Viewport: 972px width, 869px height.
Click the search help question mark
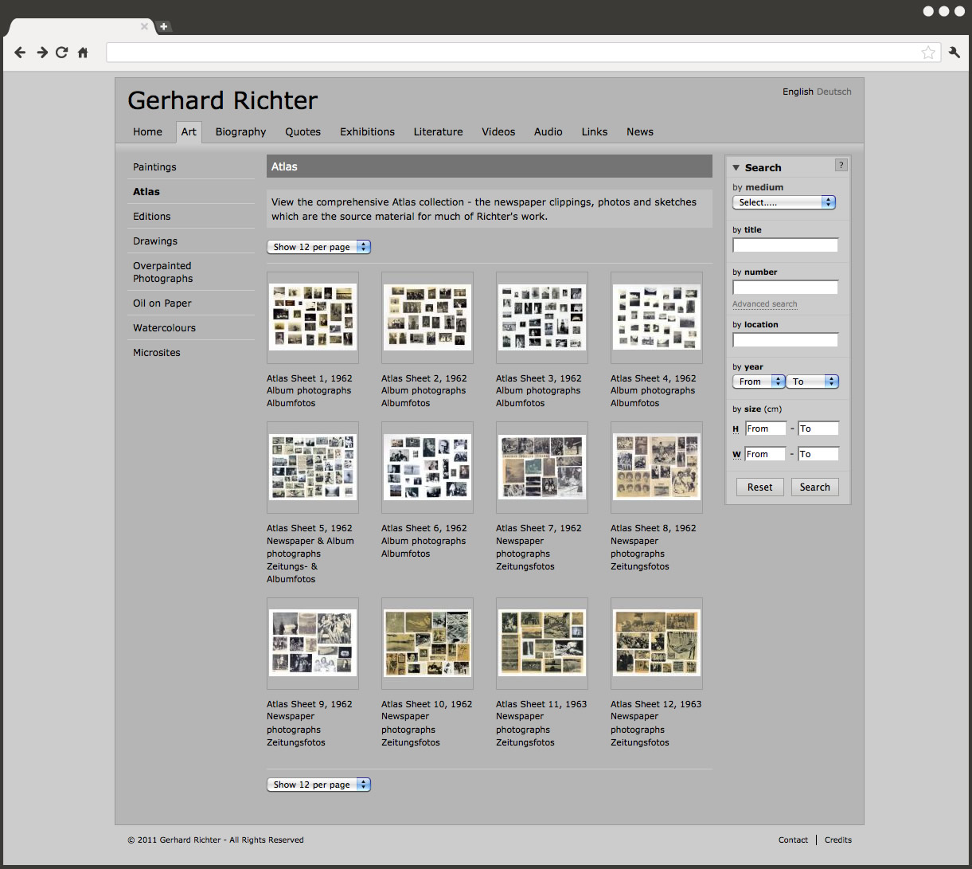[841, 165]
